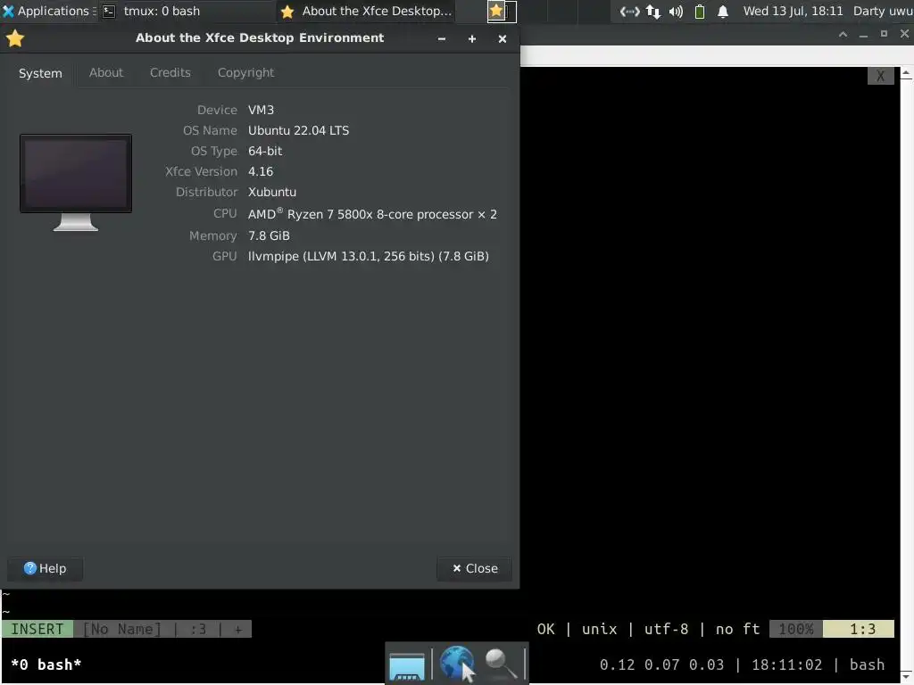Open the Applications menu in the panel

click(x=49, y=11)
